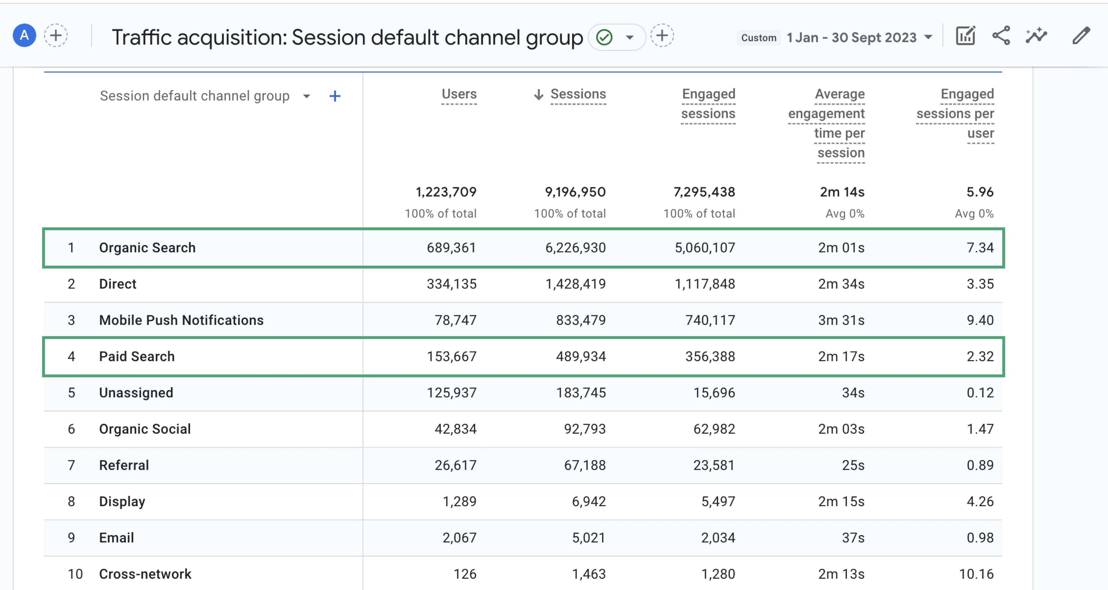Image resolution: width=1108 pixels, height=590 pixels.
Task: Click the 'Unassigned' channel row label
Action: click(136, 393)
